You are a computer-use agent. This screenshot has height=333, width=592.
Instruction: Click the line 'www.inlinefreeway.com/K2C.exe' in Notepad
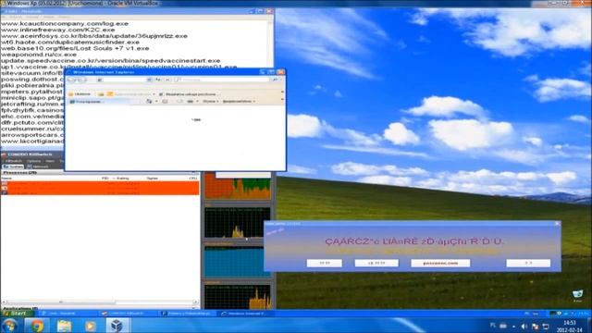pos(57,30)
